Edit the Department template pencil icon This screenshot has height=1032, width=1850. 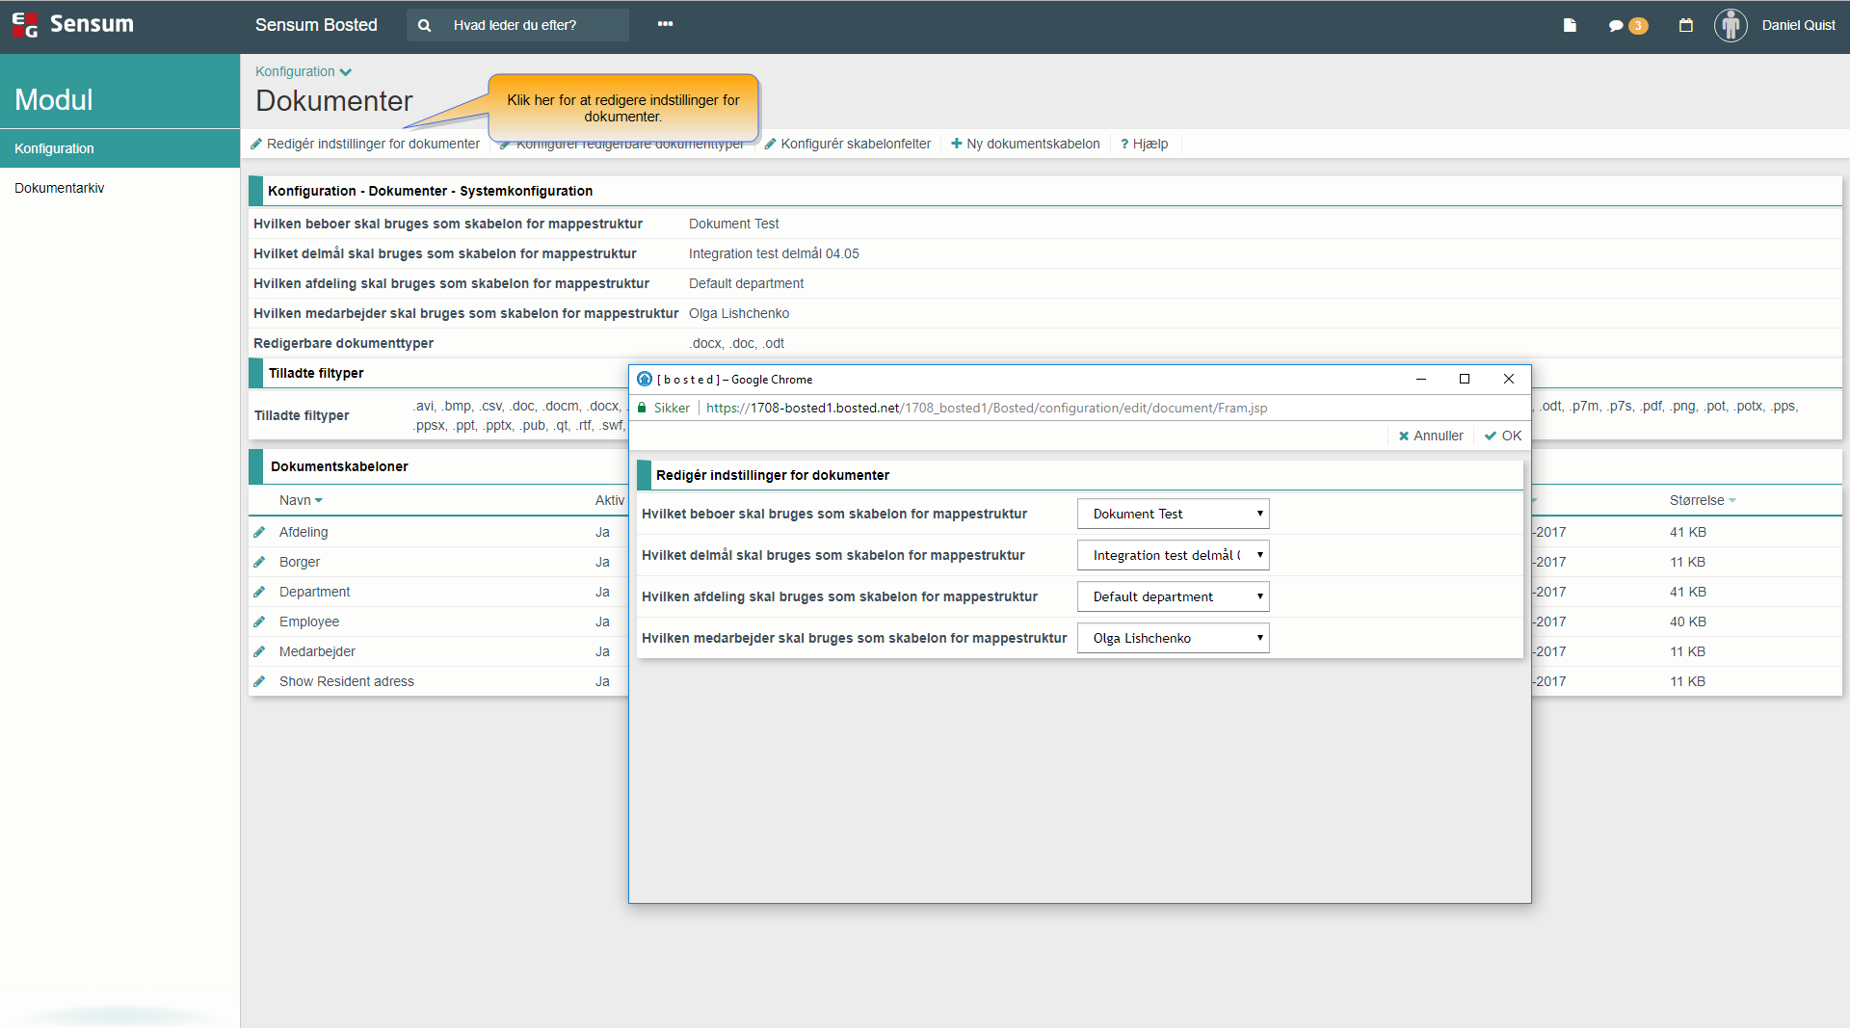[259, 592]
